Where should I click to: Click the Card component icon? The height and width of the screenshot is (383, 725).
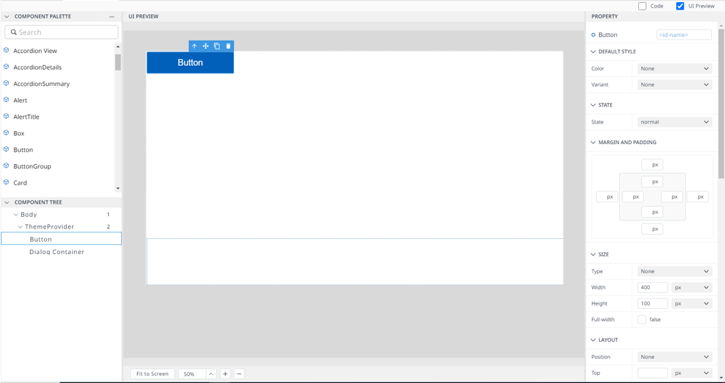(x=6, y=183)
